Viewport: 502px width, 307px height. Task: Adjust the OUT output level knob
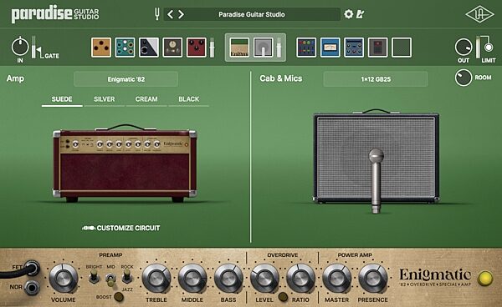[464, 47]
